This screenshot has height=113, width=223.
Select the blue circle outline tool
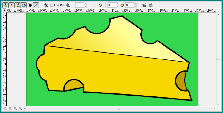[23, 5]
